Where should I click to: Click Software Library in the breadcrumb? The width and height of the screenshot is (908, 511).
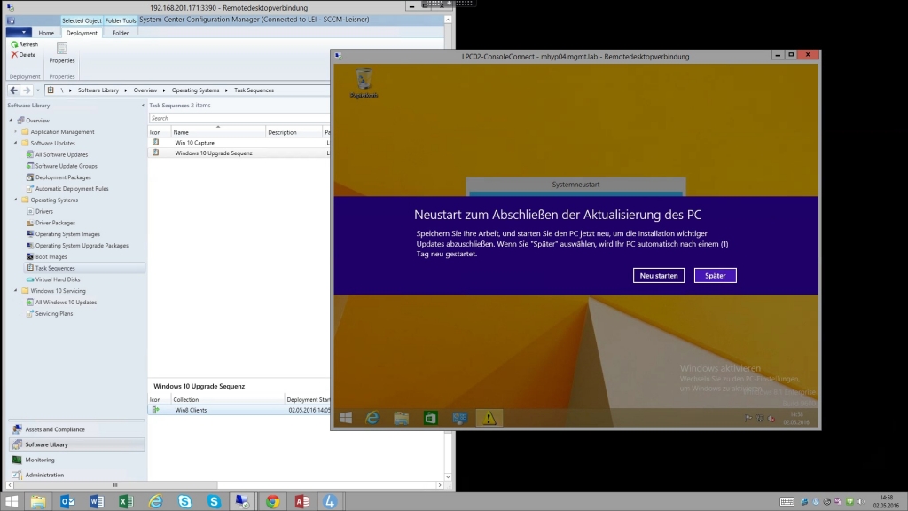pos(98,90)
